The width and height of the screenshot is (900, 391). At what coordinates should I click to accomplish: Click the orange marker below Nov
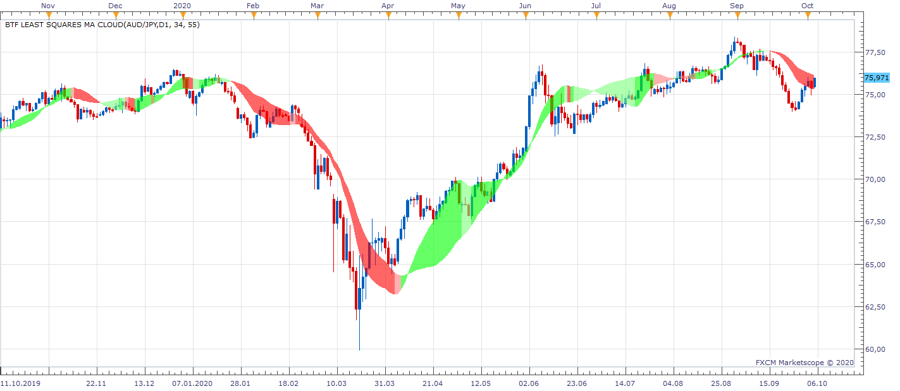tap(48, 15)
